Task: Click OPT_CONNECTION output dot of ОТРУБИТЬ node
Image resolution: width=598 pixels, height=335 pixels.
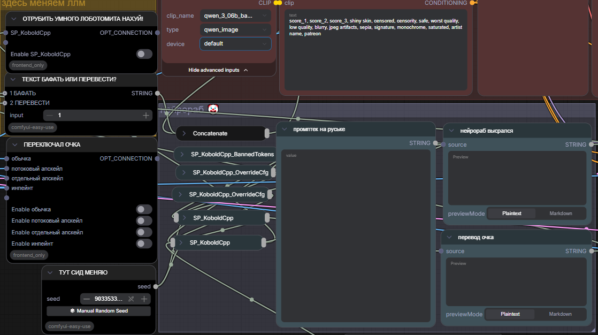Action: [157, 33]
